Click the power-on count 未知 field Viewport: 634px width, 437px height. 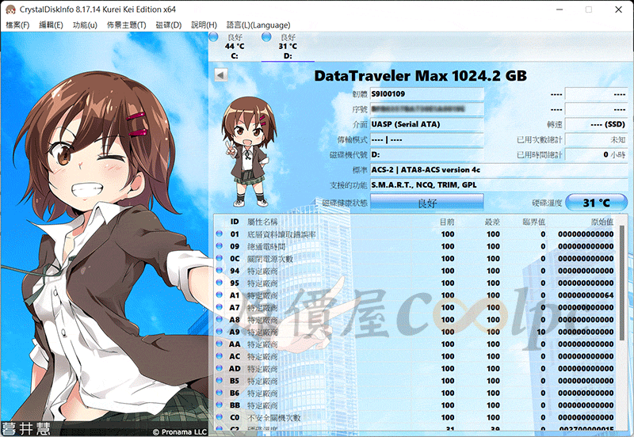coord(596,140)
